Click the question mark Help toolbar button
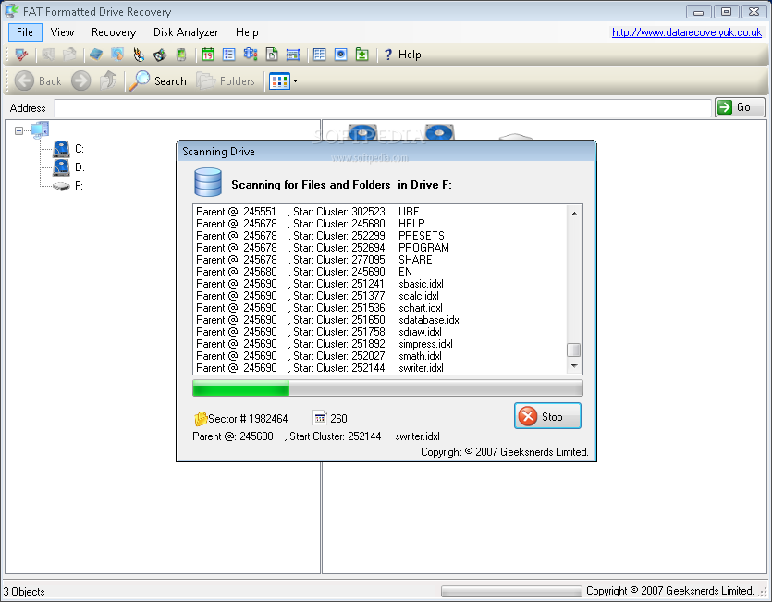 tap(402, 55)
